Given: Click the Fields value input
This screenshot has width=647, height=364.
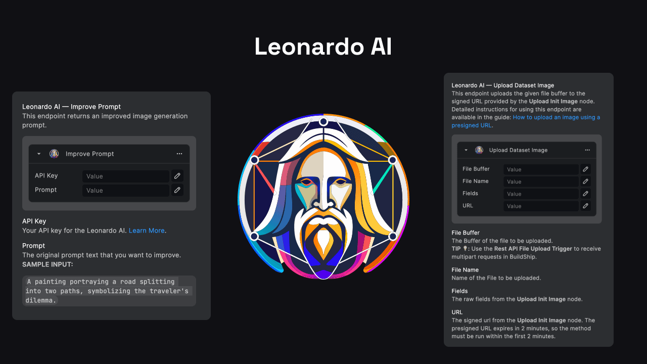Looking at the screenshot, I should [541, 194].
